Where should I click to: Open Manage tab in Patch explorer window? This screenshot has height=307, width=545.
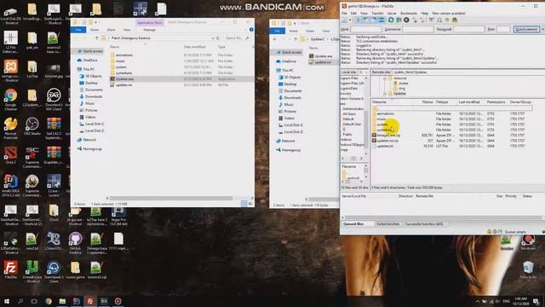coord(150,30)
